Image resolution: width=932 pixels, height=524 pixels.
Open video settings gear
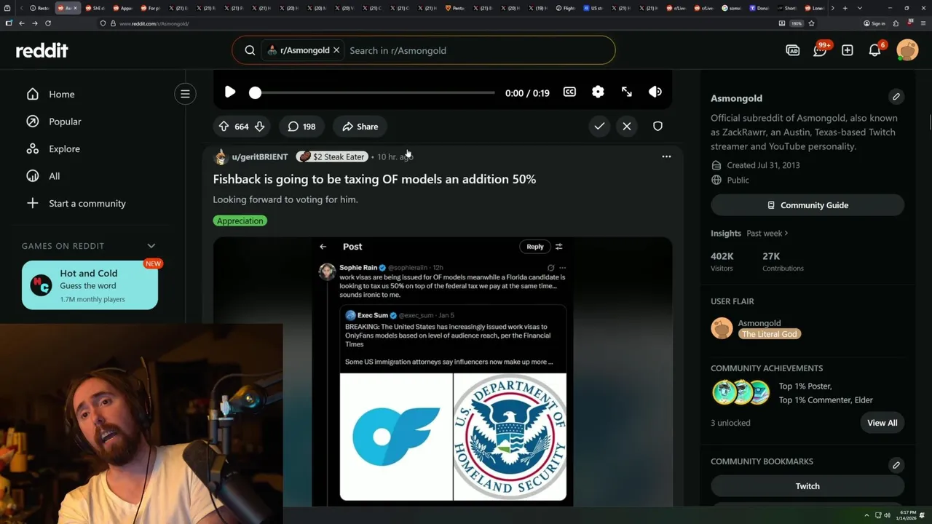pos(598,92)
